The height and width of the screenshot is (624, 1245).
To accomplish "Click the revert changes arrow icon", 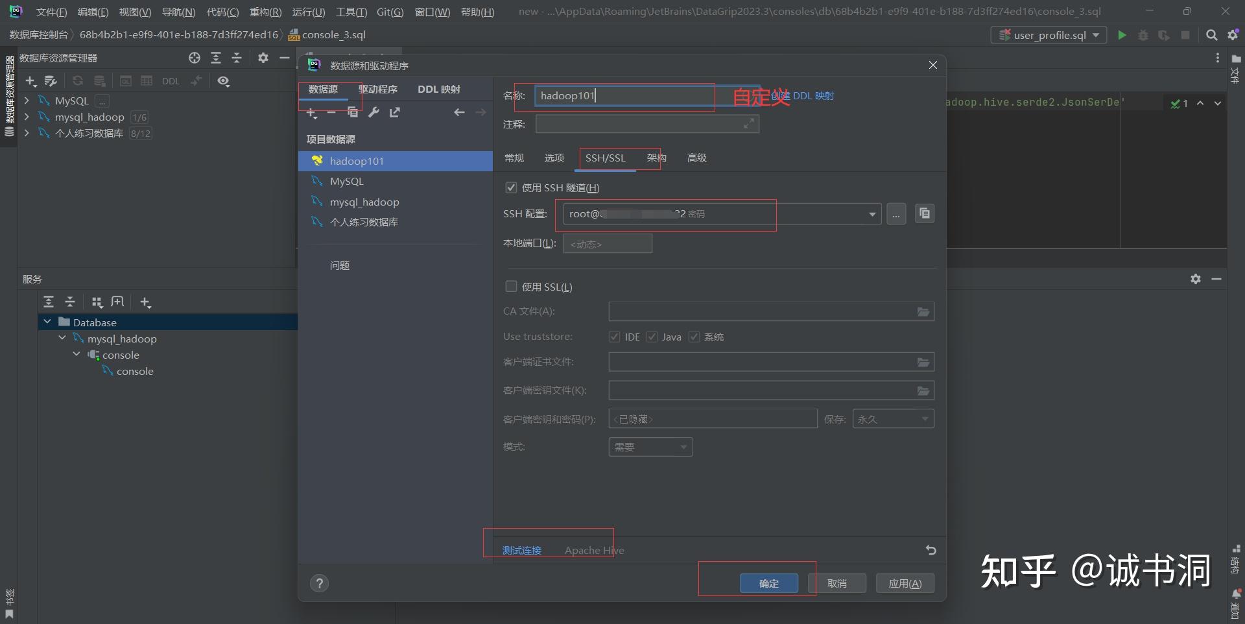I will pyautogui.click(x=931, y=550).
